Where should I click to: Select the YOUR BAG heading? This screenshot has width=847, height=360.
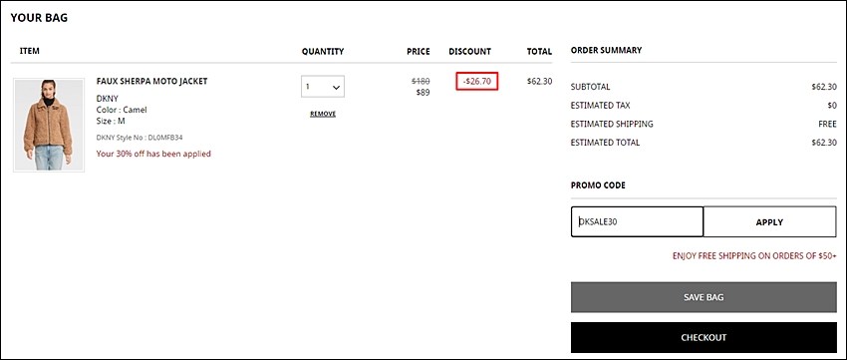(39, 18)
